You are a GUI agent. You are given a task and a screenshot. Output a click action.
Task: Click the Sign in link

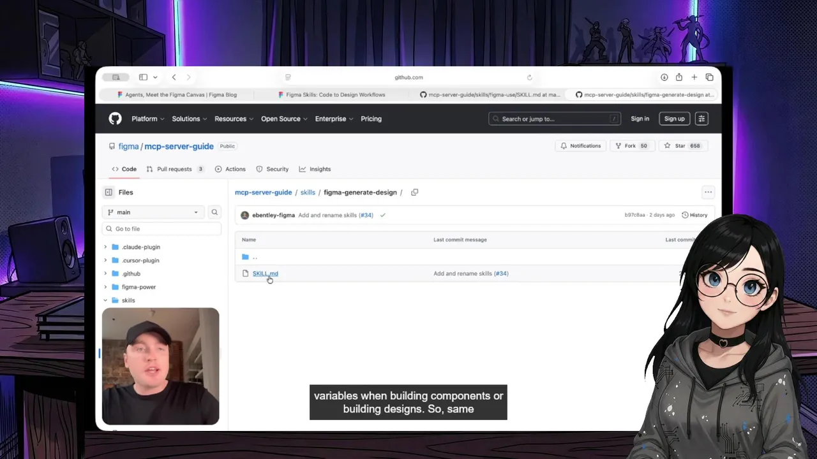point(640,119)
